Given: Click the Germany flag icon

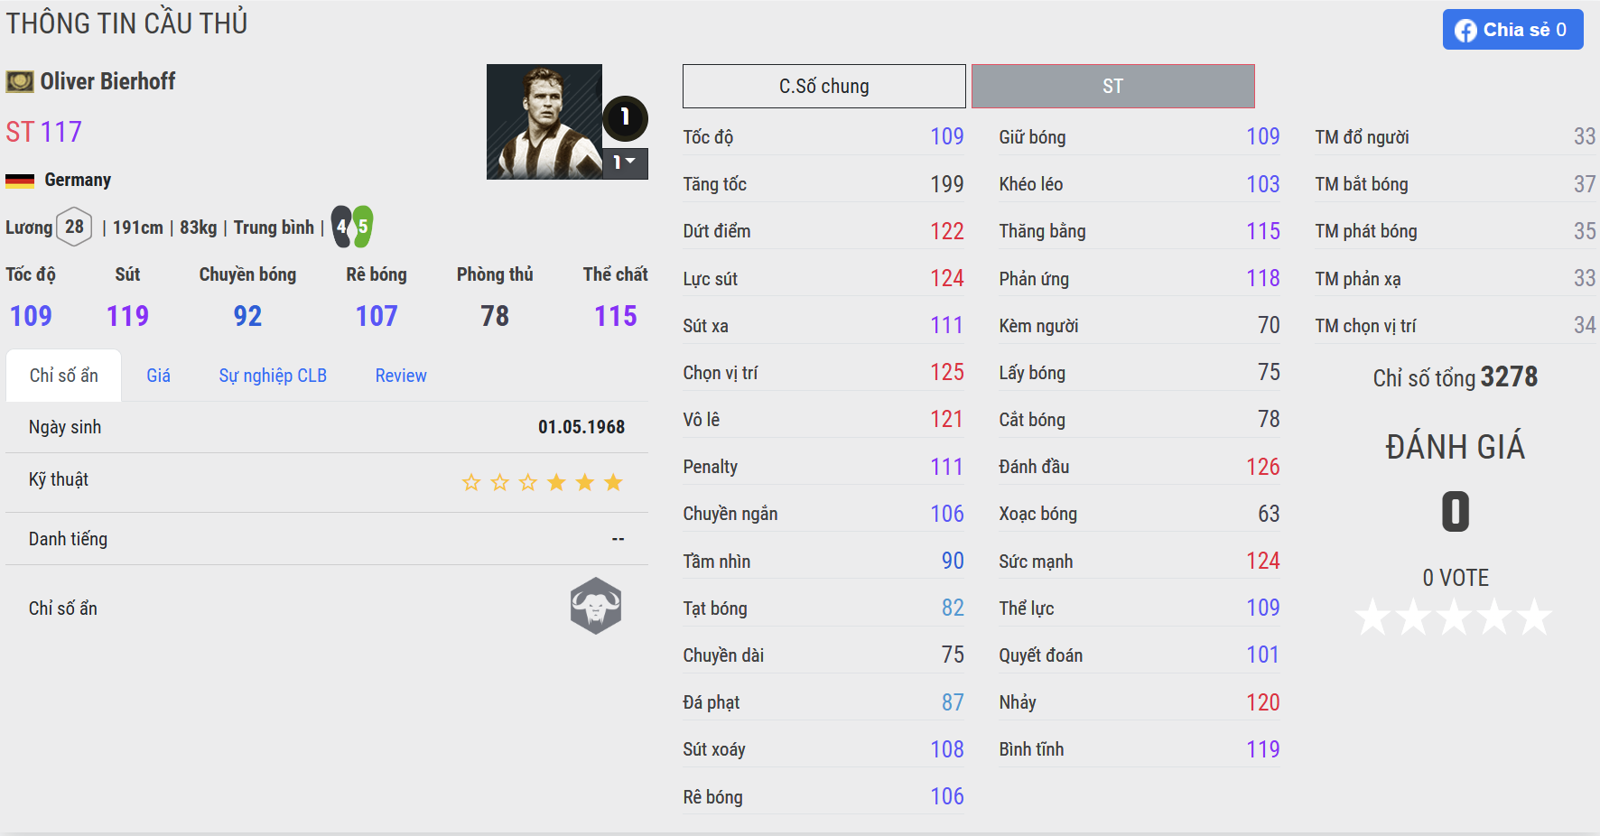Looking at the screenshot, I should [x=20, y=181].
